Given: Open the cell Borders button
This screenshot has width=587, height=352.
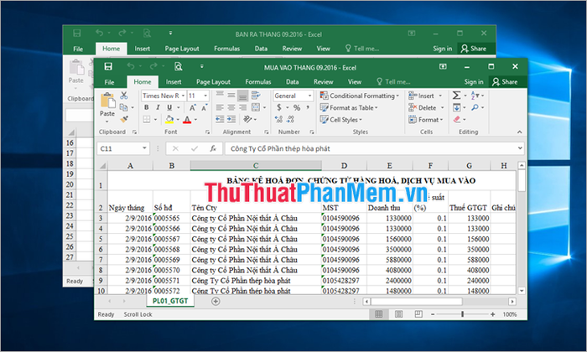Looking at the screenshot, I should coord(147,119).
